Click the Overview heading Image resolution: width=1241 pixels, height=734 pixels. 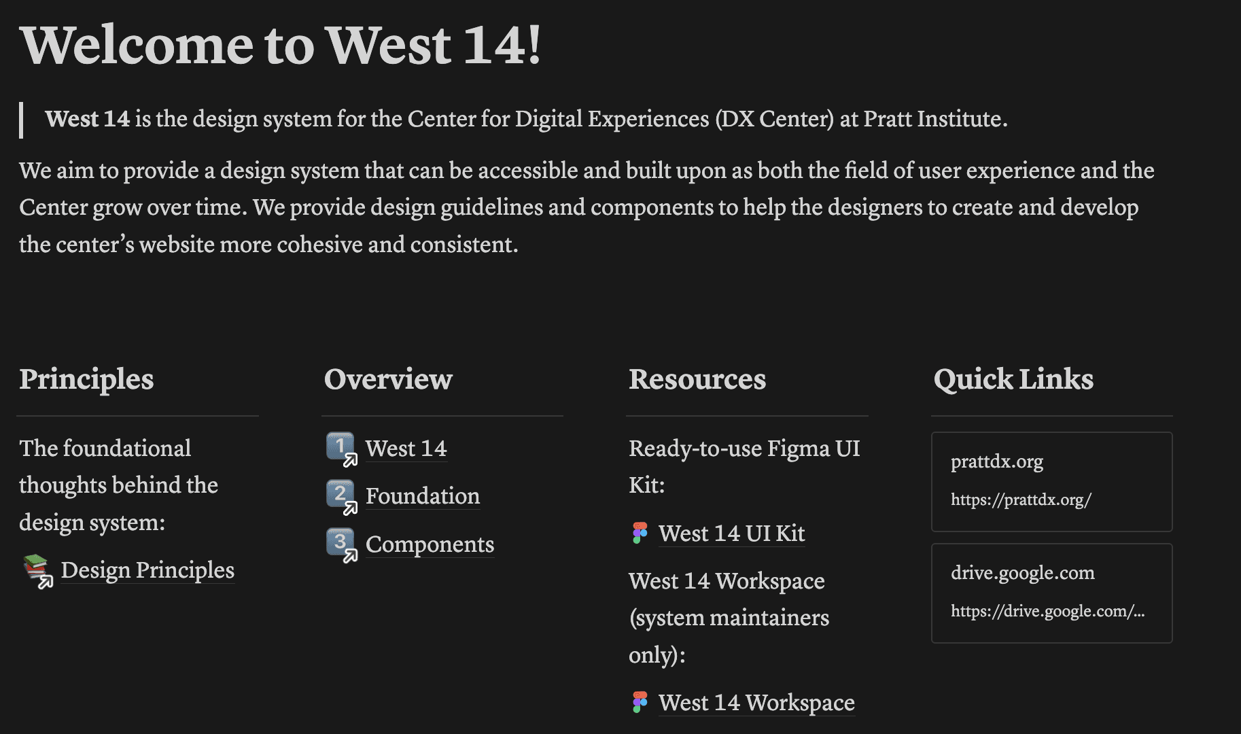click(388, 379)
